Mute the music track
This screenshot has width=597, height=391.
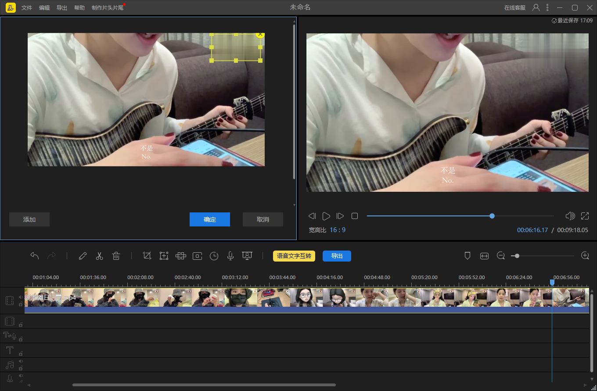[x=21, y=361]
